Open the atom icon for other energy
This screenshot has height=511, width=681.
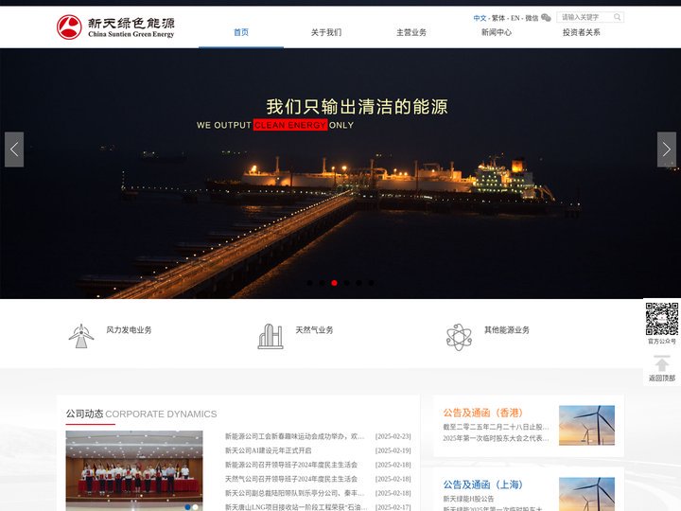459,337
